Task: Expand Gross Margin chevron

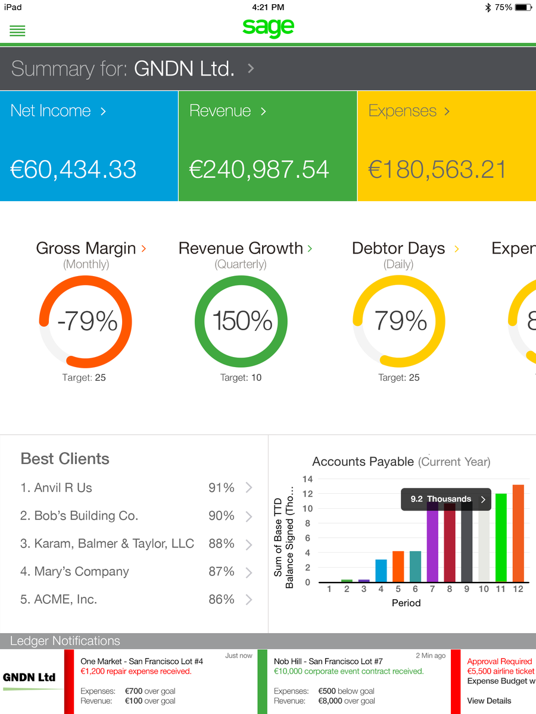Action: pos(144,248)
